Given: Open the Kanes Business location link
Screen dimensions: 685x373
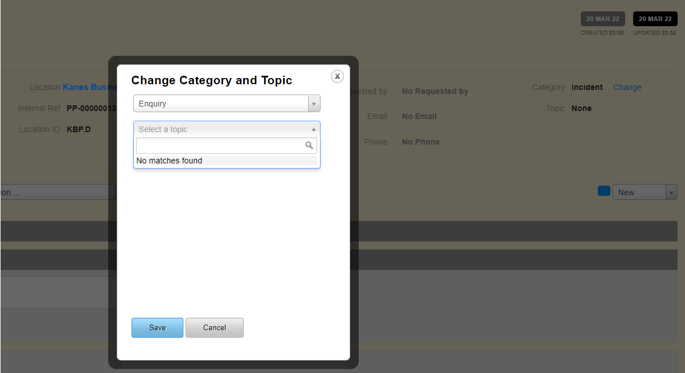Looking at the screenshot, I should click(90, 87).
